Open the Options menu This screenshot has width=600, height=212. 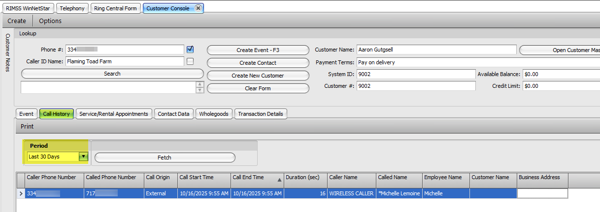coord(50,21)
